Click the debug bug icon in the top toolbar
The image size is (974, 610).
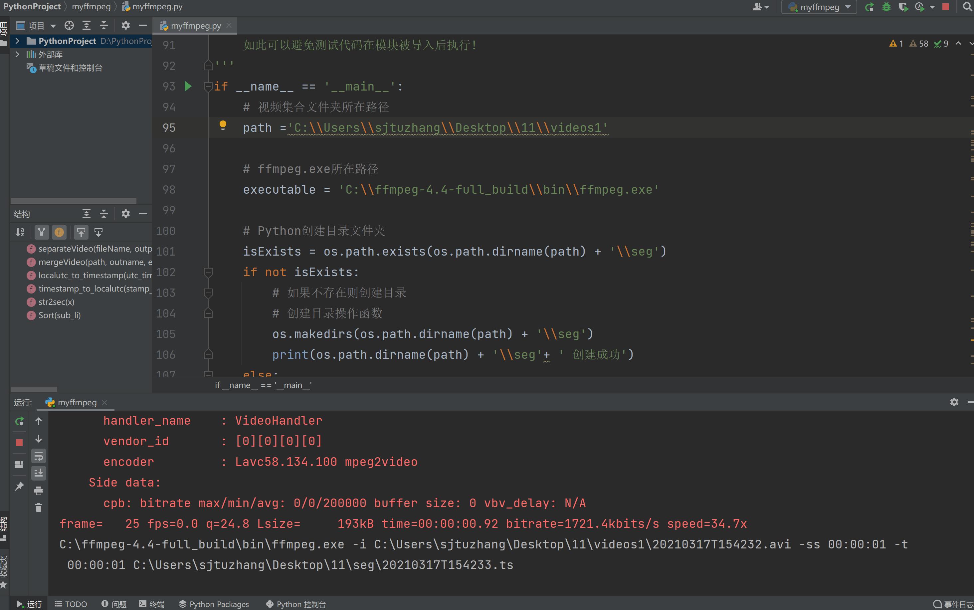[886, 7]
